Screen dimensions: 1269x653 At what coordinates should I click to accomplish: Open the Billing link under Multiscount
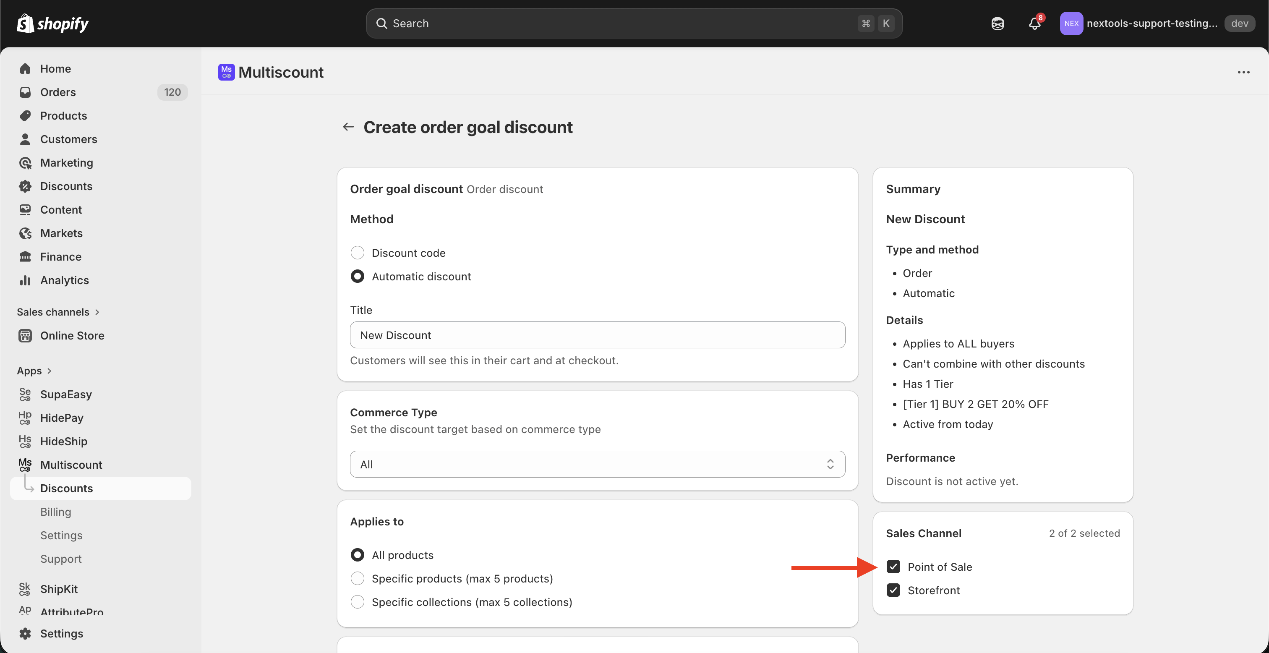56,512
